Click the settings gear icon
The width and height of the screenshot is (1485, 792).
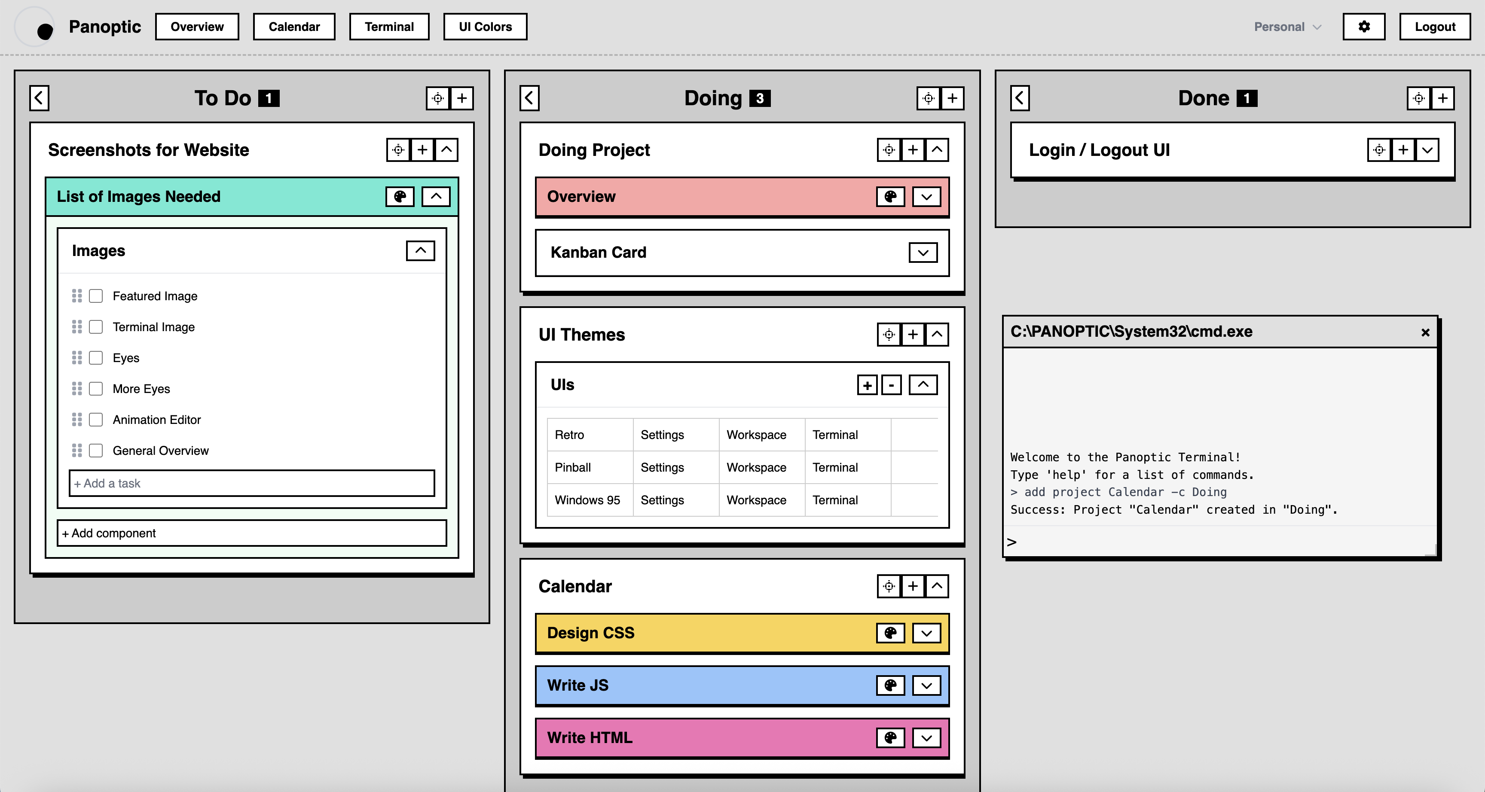pyautogui.click(x=1363, y=27)
